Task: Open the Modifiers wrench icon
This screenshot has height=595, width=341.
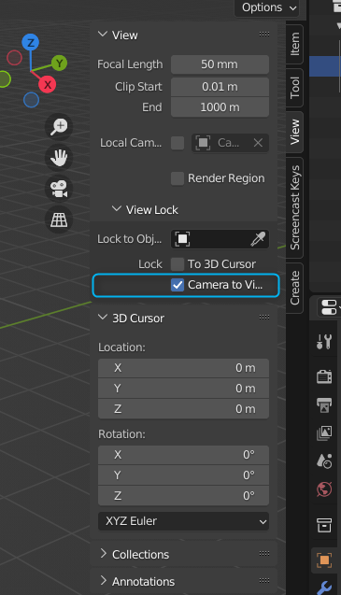Action: (x=324, y=588)
